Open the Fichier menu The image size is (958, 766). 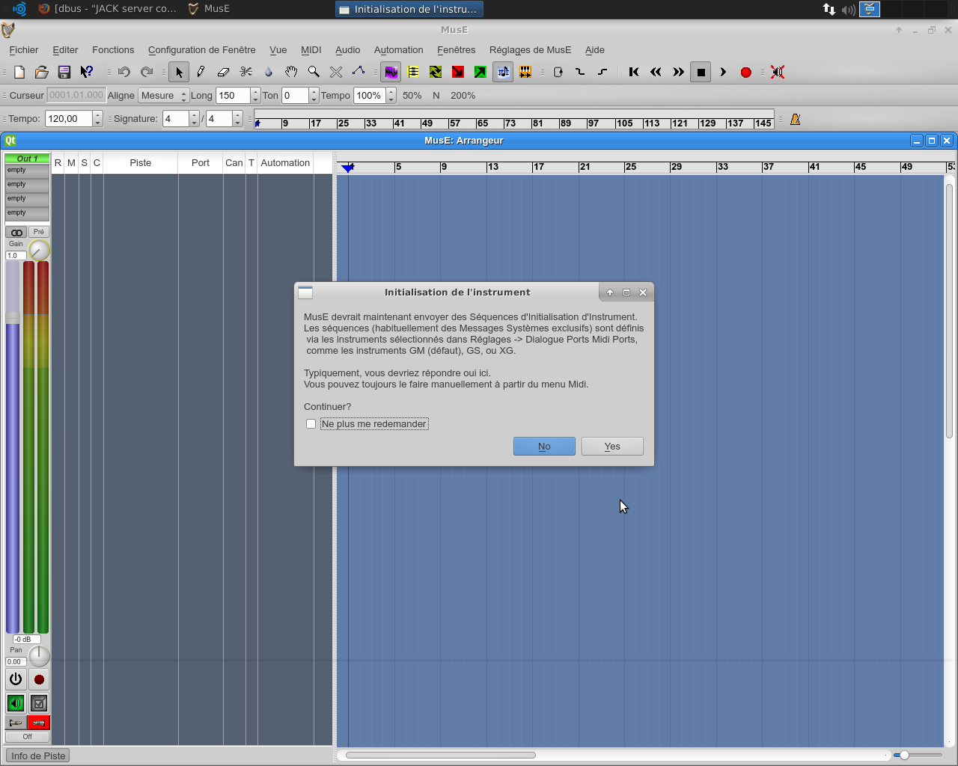[24, 50]
